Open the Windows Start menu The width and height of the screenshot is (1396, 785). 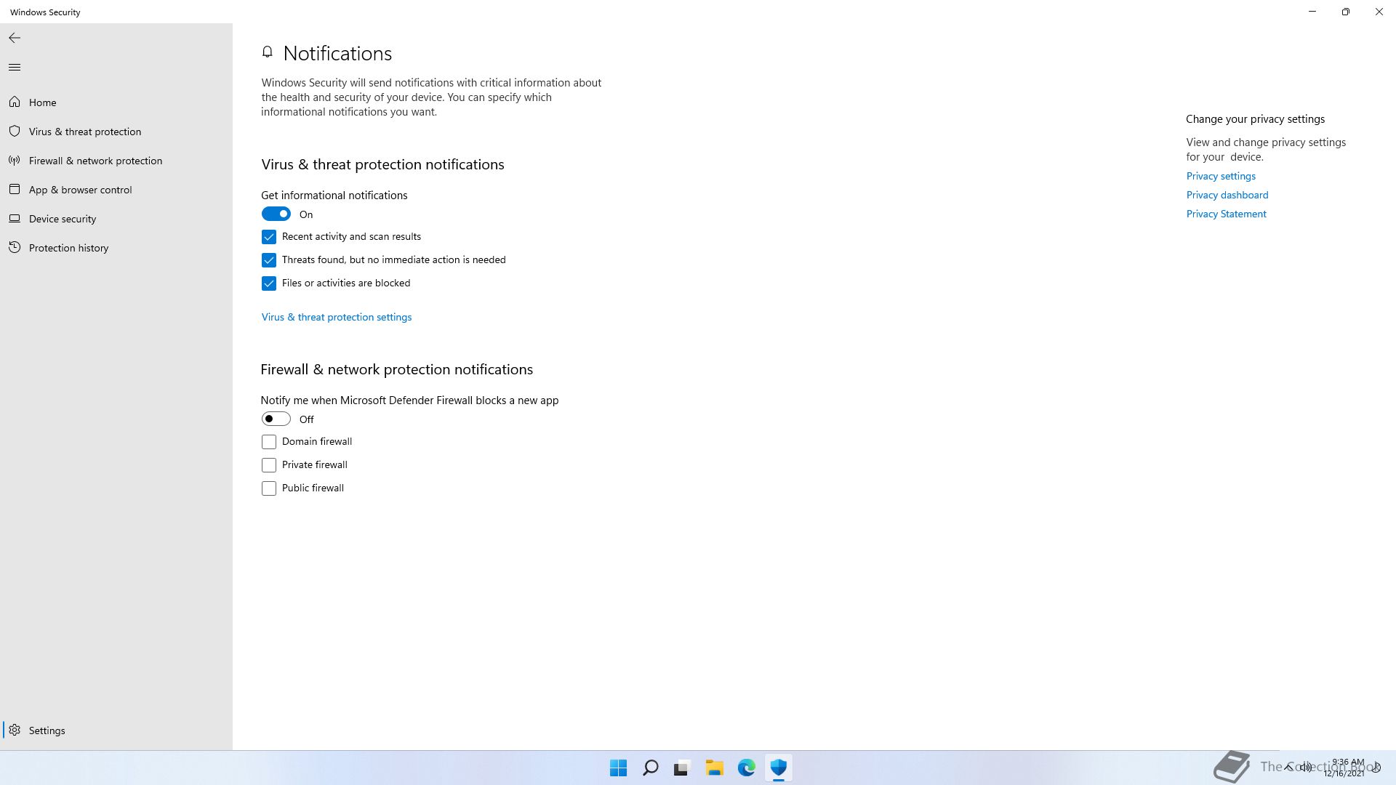619,768
